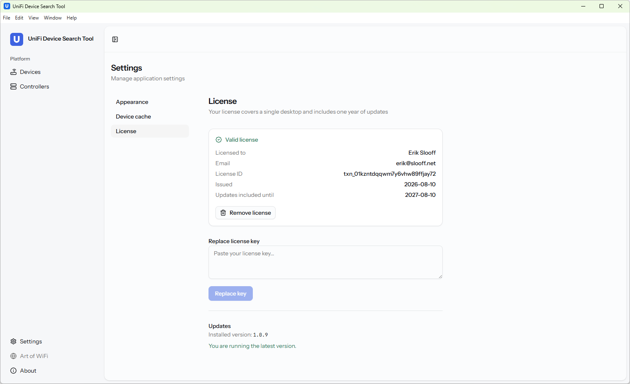Click the trash icon on Remove license
This screenshot has width=630, height=384.
(x=223, y=213)
